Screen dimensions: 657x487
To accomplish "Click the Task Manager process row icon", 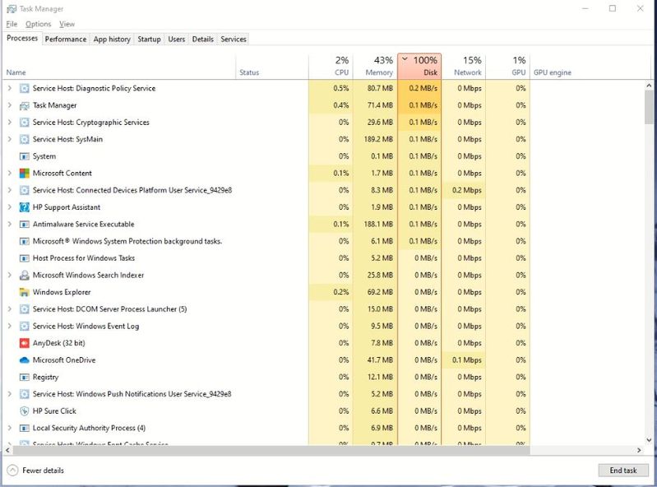I will 25,105.
